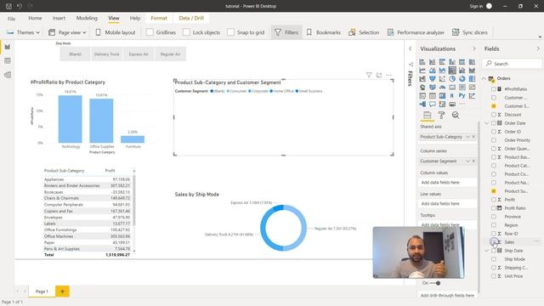The height and width of the screenshot is (306, 544).
Task: Enable the Lock objects checkbox
Action: [x=186, y=32]
